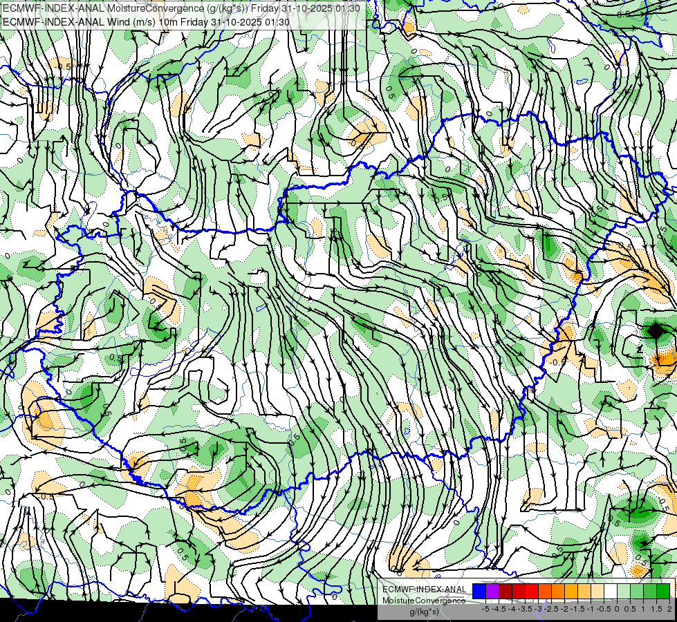Select the white legend swatch
The image size is (677, 622).
(x=611, y=591)
